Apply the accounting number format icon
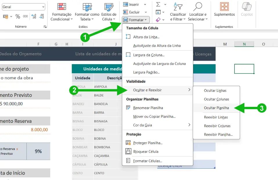 click(x=6, y=17)
